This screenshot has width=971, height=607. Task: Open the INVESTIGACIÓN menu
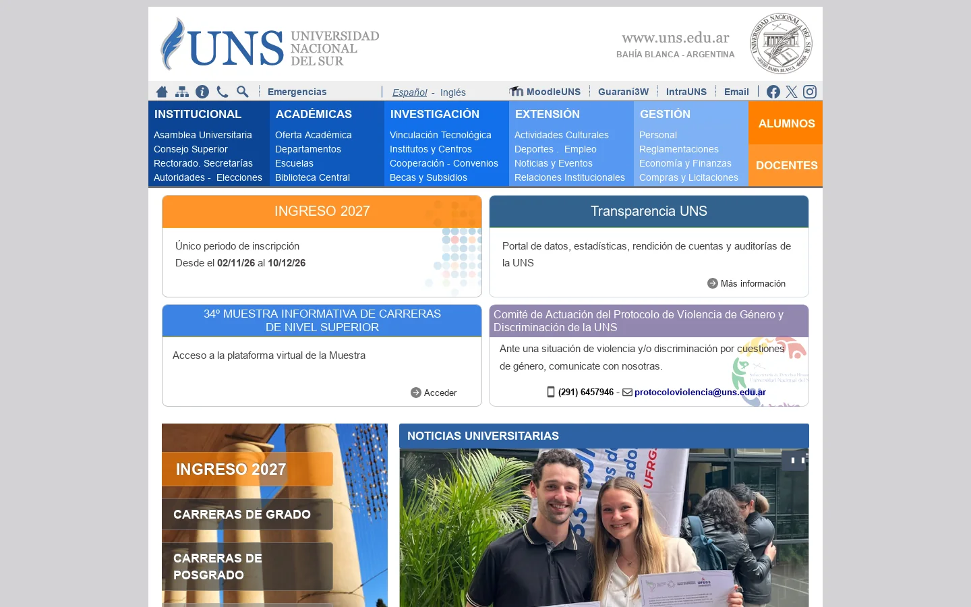435,114
